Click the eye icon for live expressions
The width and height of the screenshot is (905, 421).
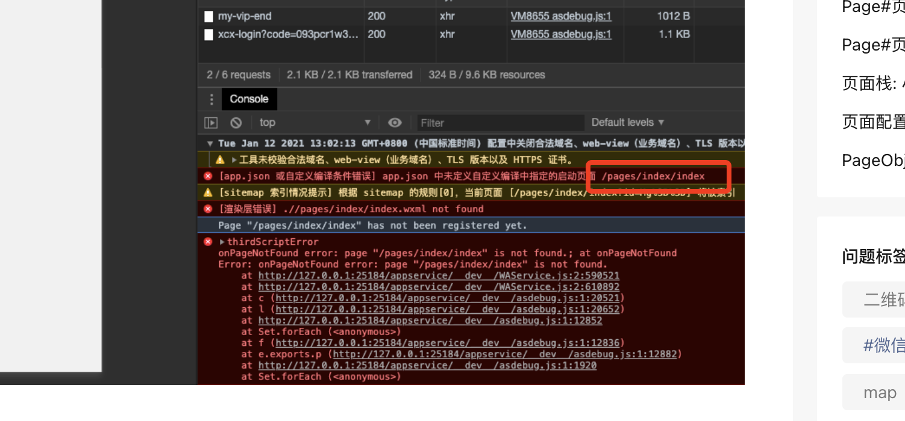tap(395, 123)
